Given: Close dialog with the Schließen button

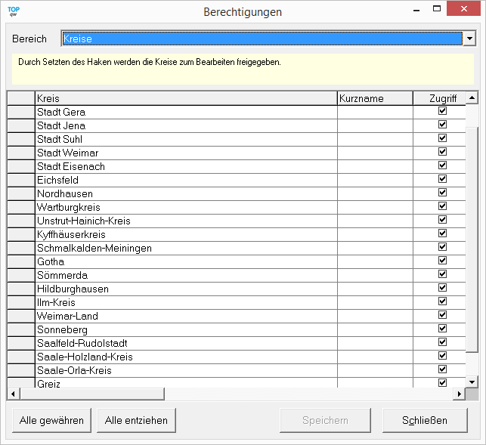Looking at the screenshot, I should (x=424, y=420).
